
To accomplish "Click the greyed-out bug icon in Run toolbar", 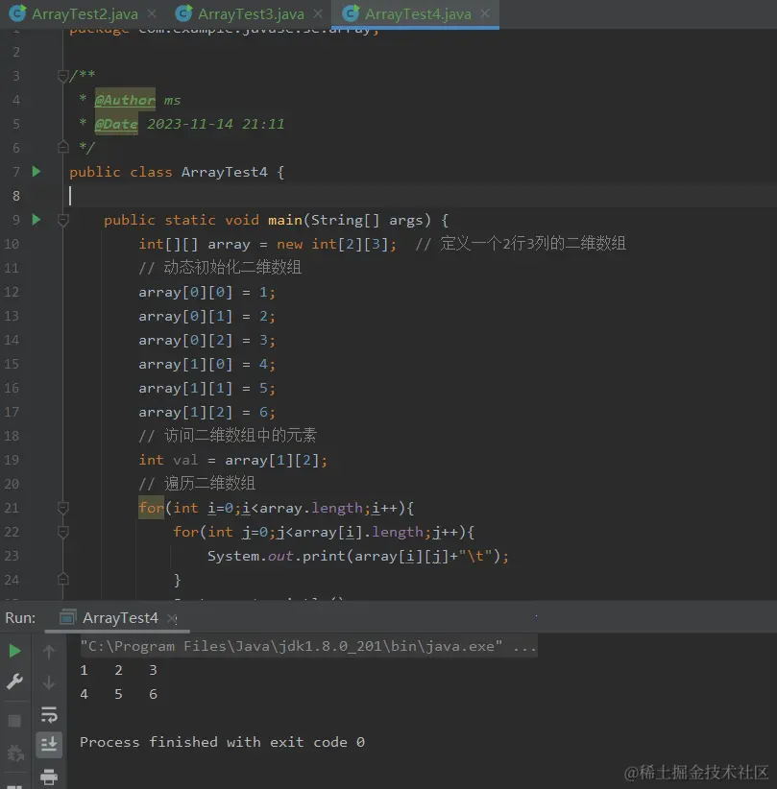I will 15,753.
